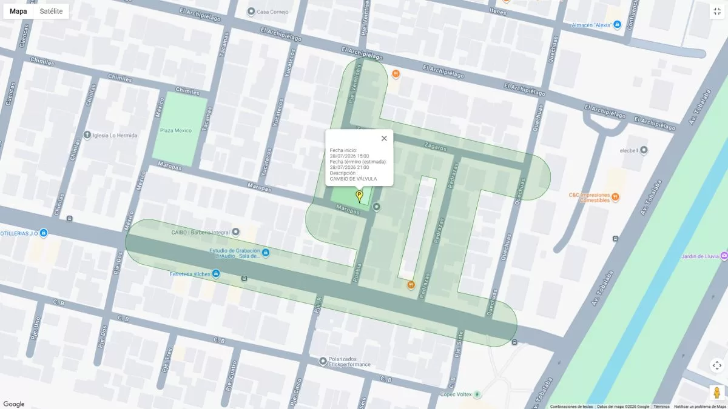
Task: Click the Iglesia Lo Hermida marker
Action: click(87, 135)
